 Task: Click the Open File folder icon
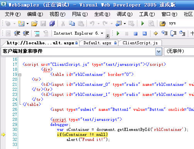click(34, 23)
